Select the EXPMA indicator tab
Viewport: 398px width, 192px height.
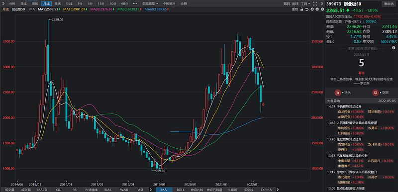click(266, 190)
